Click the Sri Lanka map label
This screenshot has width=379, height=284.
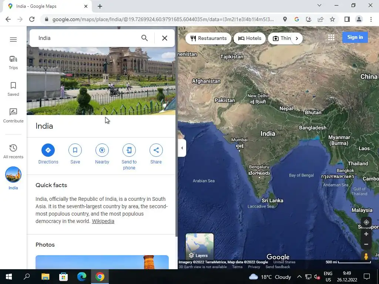tap(272, 200)
